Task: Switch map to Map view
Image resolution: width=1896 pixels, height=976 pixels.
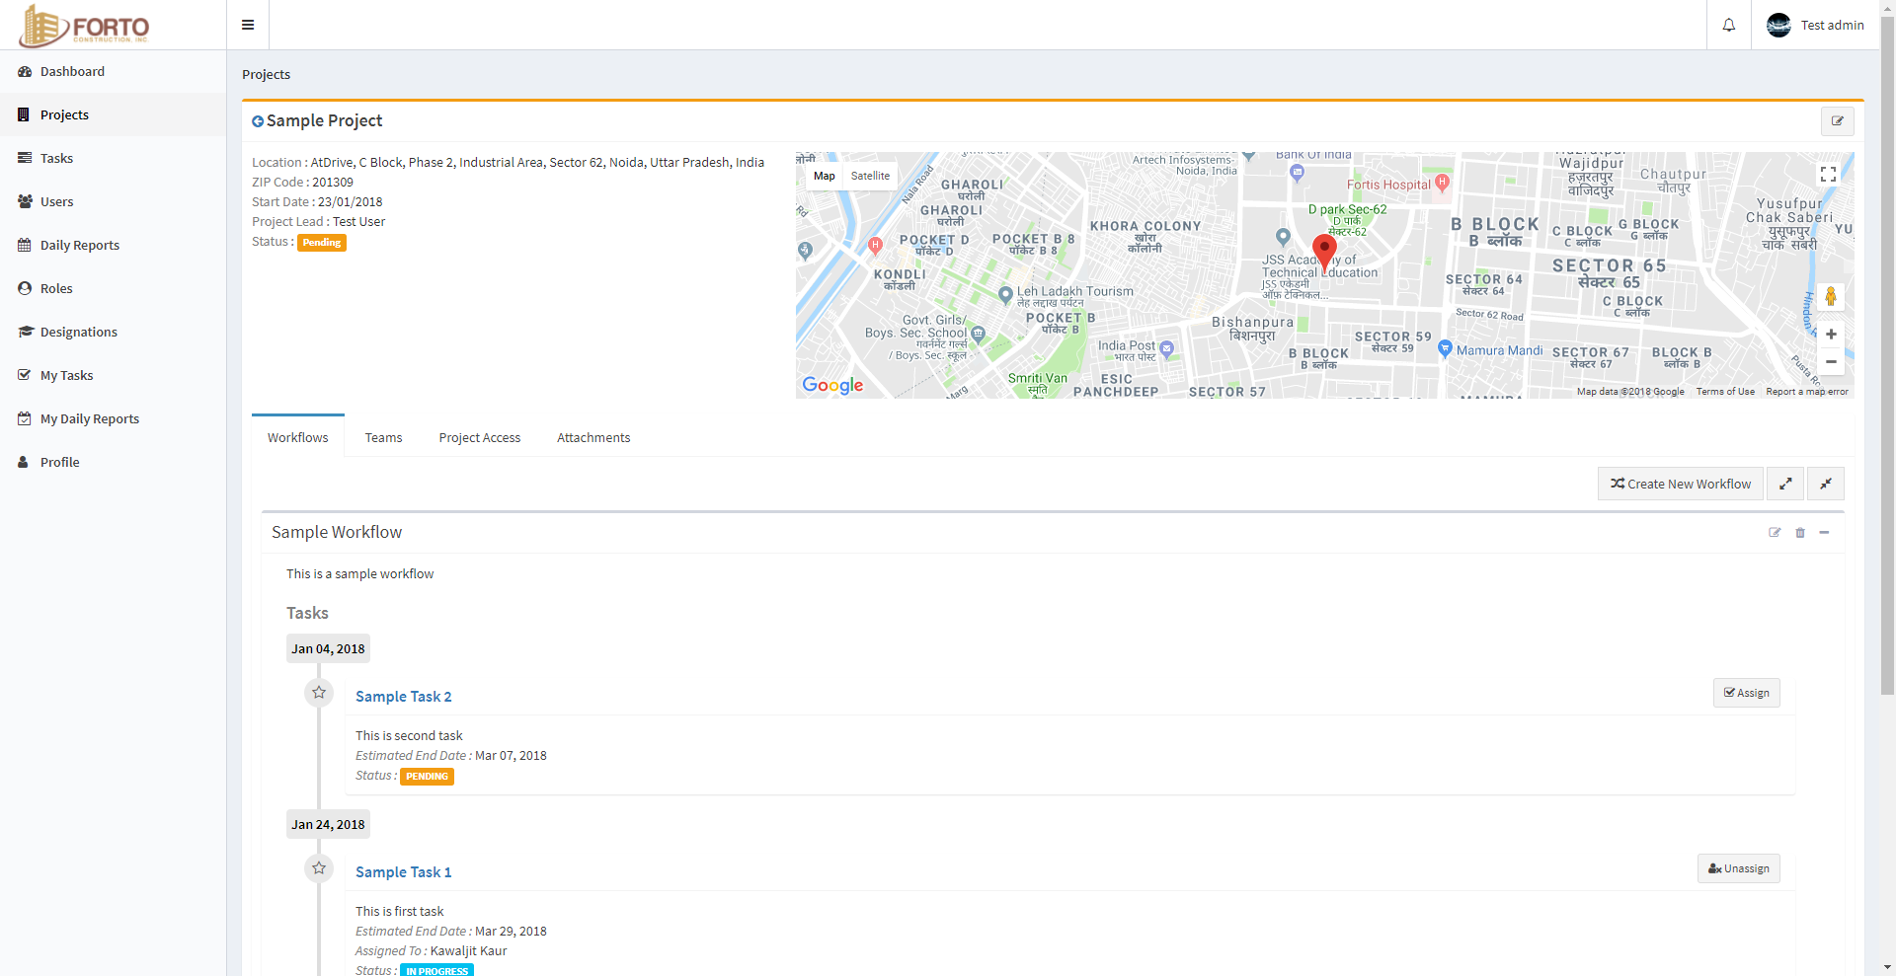Action: [825, 176]
